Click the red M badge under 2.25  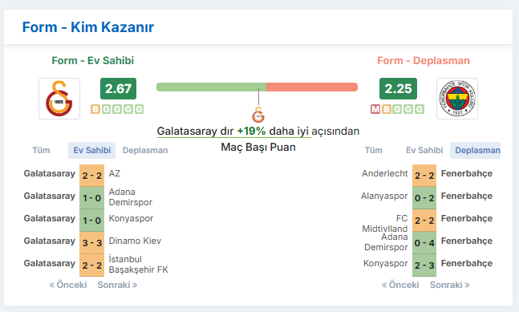coord(375,109)
